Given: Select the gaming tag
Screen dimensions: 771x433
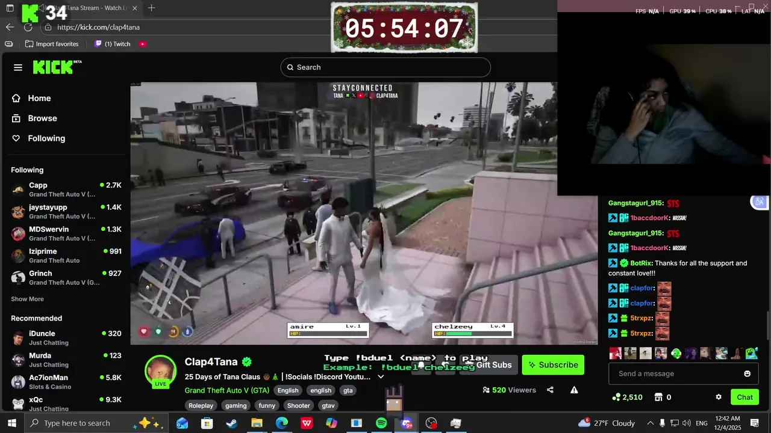Looking at the screenshot, I should point(236,406).
